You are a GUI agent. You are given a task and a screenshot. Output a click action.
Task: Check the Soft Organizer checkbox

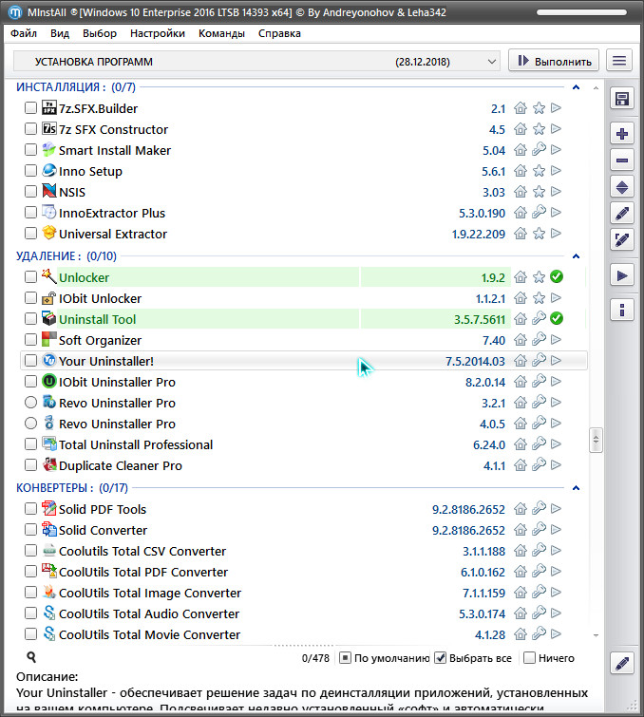(x=31, y=340)
